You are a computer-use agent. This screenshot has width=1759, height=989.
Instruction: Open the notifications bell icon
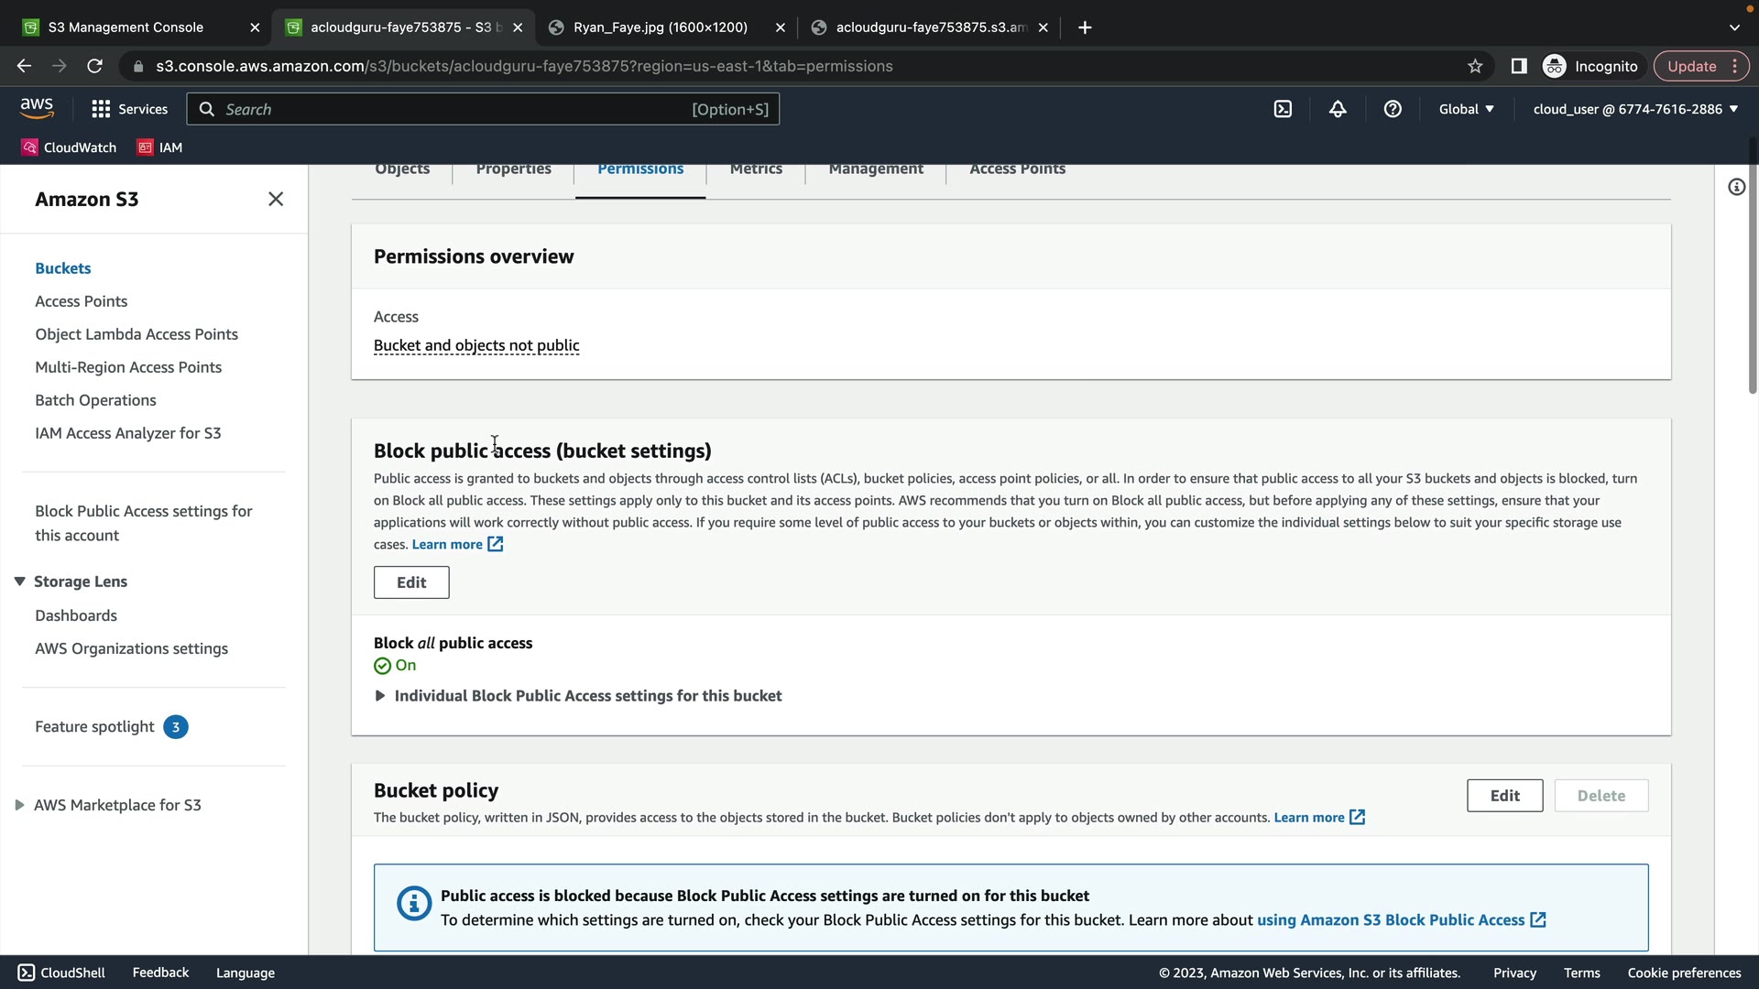click(x=1338, y=109)
